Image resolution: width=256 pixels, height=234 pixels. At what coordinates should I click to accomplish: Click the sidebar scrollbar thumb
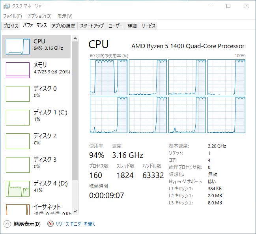[x=75, y=111]
